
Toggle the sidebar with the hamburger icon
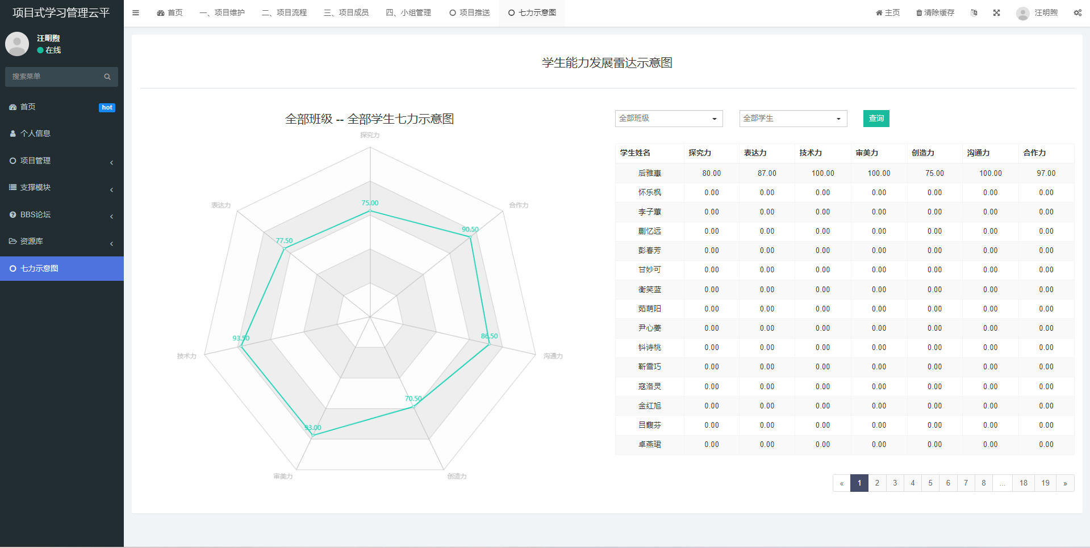click(136, 12)
